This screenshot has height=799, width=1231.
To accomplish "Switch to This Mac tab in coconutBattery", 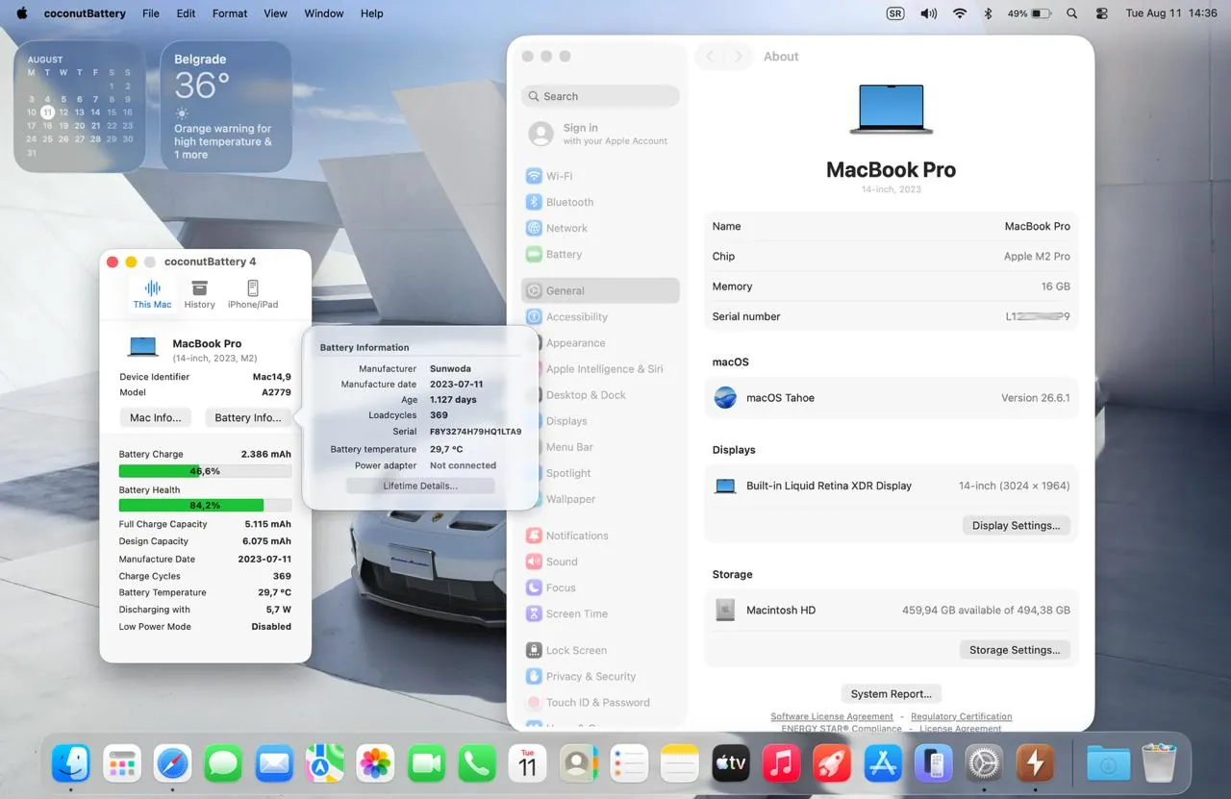I will tap(152, 294).
